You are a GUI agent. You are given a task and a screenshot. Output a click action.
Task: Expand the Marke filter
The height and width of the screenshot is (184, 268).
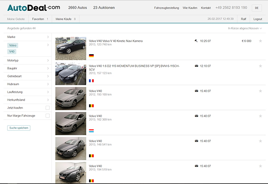(27, 37)
